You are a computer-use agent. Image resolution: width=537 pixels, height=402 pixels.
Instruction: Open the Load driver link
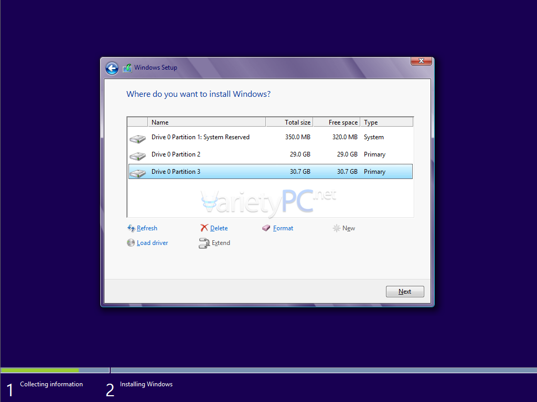click(153, 243)
